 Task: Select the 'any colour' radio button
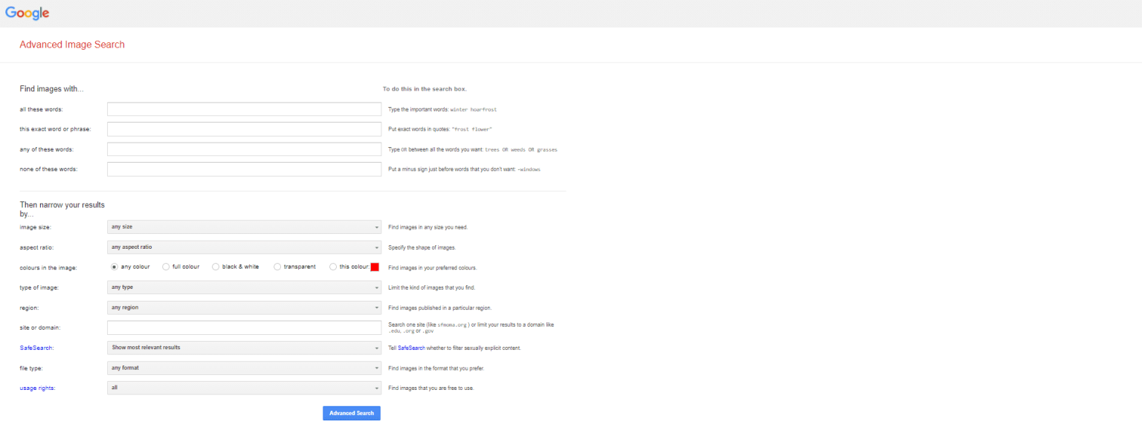(x=113, y=267)
